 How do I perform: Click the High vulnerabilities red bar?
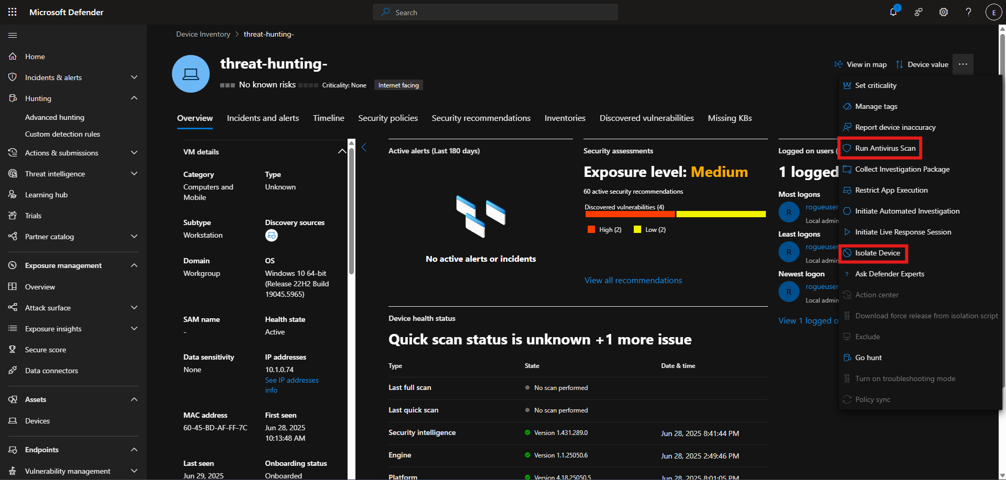[630, 214]
